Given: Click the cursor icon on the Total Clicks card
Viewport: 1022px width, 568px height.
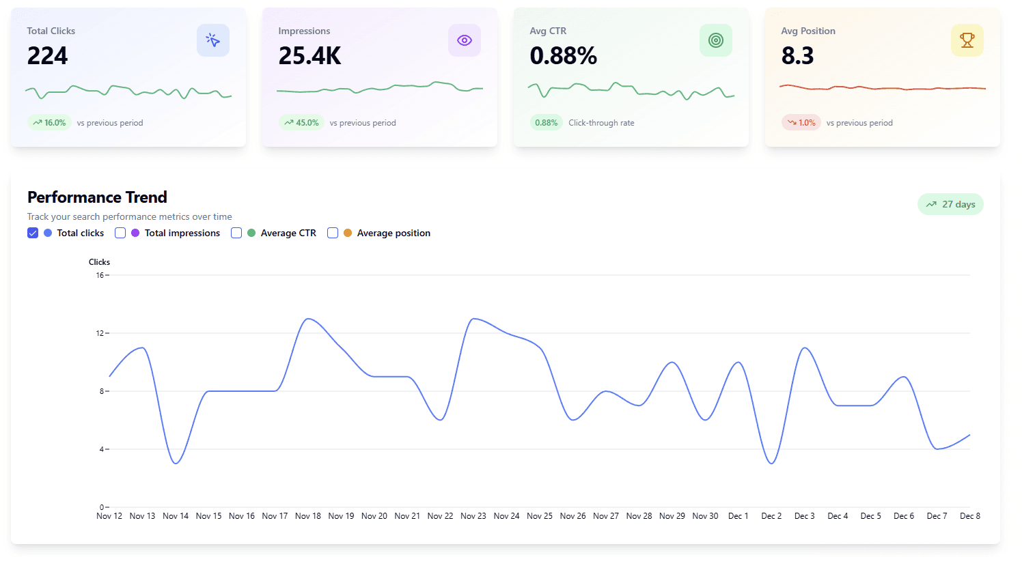Looking at the screenshot, I should coord(213,40).
